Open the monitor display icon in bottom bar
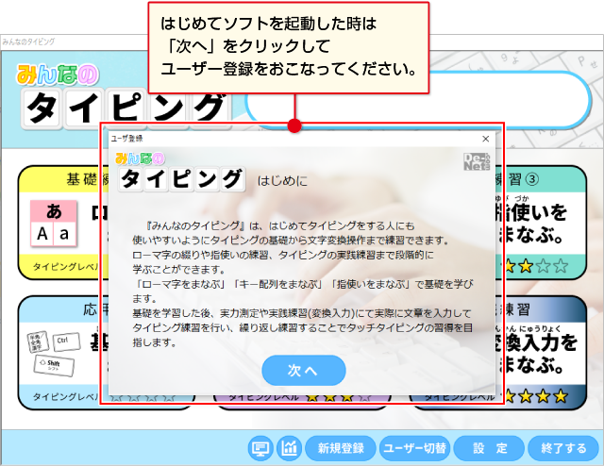The image size is (604, 466). click(x=260, y=448)
